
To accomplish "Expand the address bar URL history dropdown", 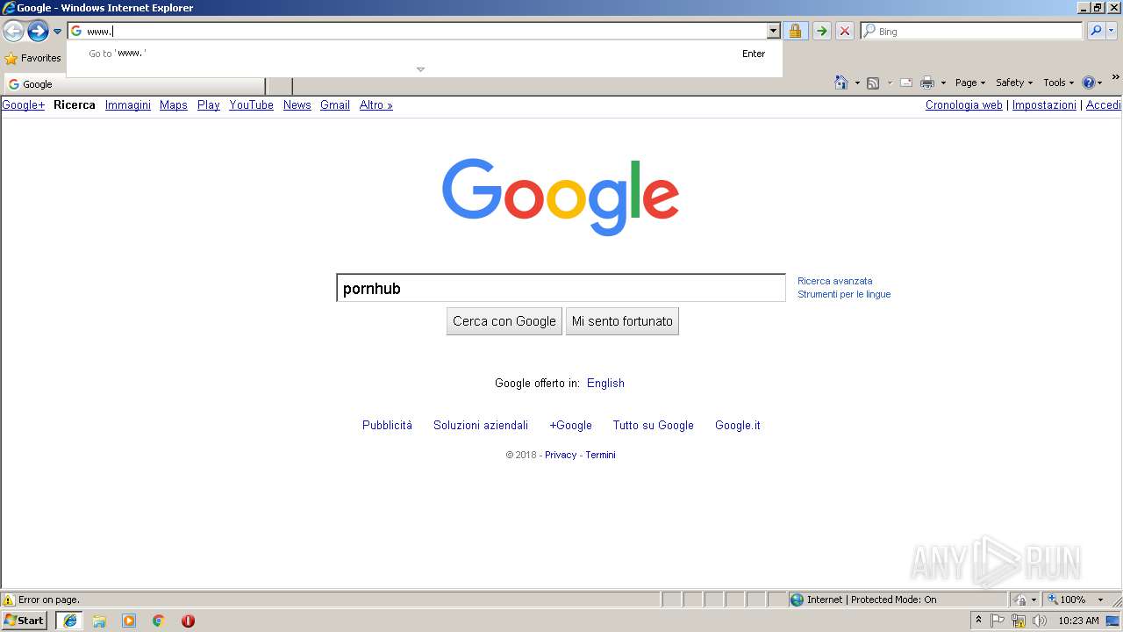I will pyautogui.click(x=773, y=31).
